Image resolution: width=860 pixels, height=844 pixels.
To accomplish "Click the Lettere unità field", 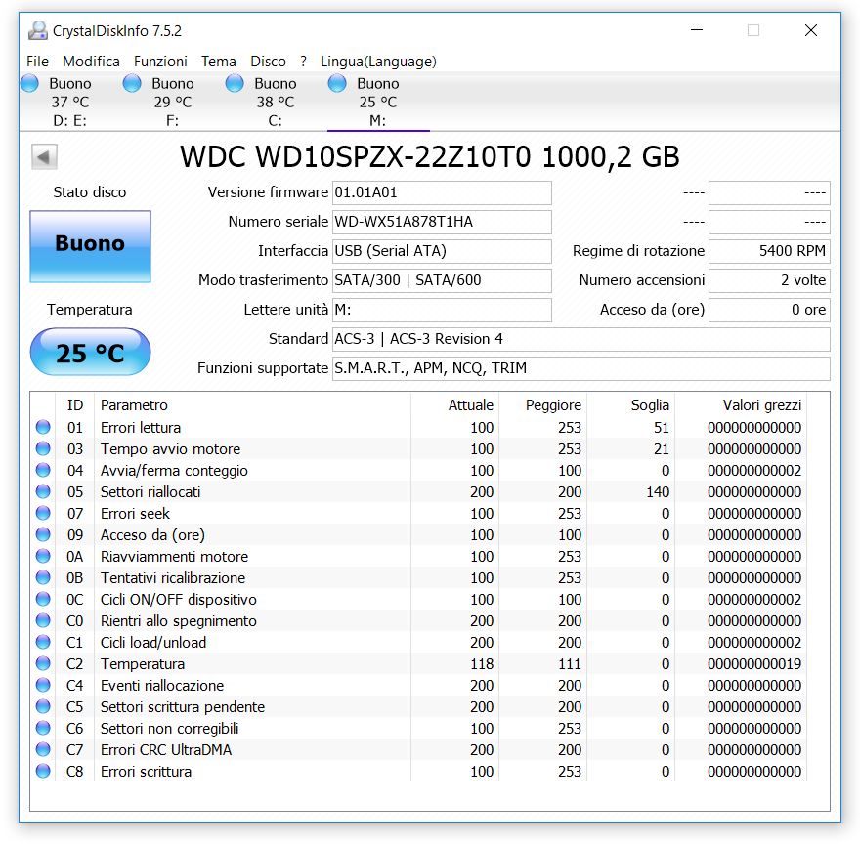I will [x=442, y=310].
